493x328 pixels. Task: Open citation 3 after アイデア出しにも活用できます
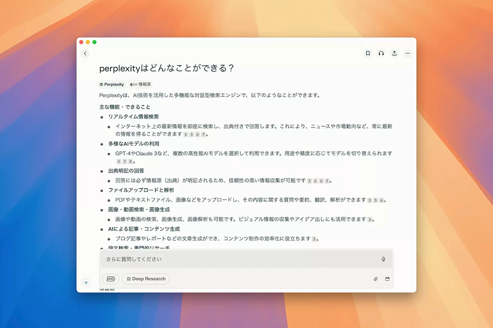click(x=370, y=220)
